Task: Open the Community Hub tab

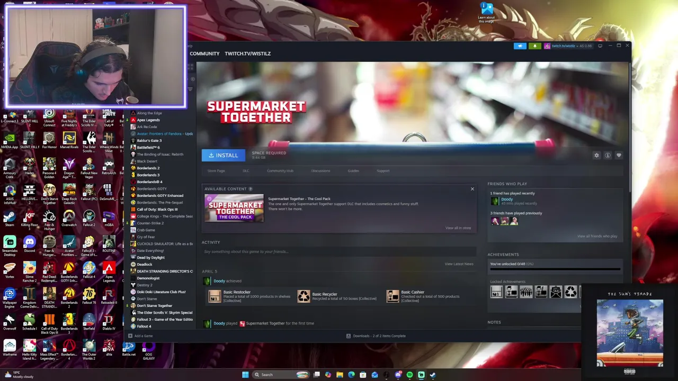Action: coord(280,171)
